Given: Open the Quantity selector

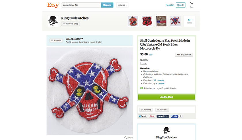Looking at the screenshot, I should pyautogui.click(x=143, y=63).
